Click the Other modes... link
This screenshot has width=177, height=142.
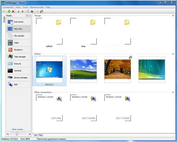click(x=18, y=129)
